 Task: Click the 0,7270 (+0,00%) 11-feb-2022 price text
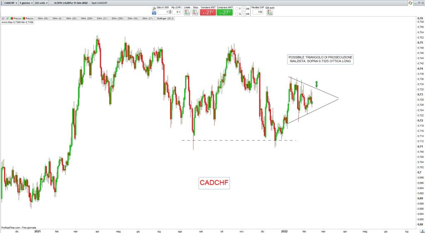tap(71, 3)
